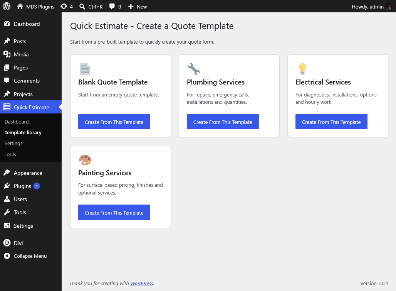The width and height of the screenshot is (396, 291).
Task: Open Quick Estimate Settings submenu item
Action: (x=13, y=143)
